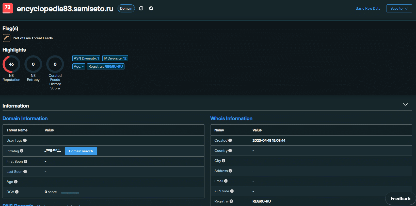
Task: Click the DGA score progress bar
Action: (70, 193)
